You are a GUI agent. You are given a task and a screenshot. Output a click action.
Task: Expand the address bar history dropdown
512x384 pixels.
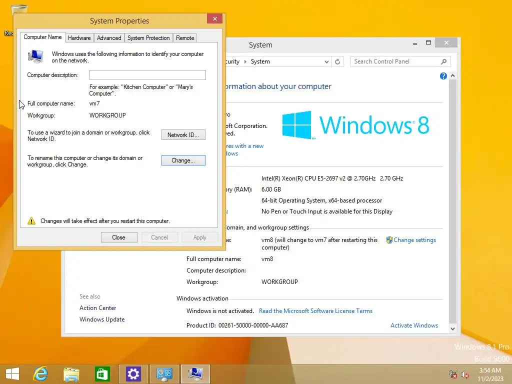pos(326,61)
